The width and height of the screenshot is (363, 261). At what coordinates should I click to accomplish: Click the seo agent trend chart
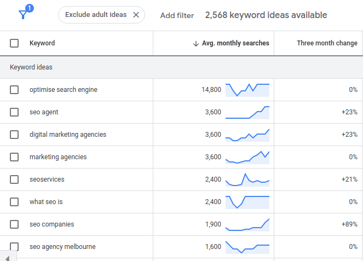247,112
